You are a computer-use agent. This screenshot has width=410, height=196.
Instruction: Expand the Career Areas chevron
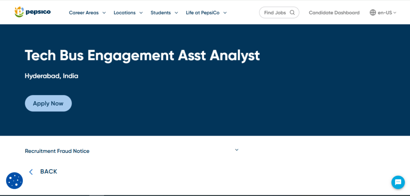[104, 12]
